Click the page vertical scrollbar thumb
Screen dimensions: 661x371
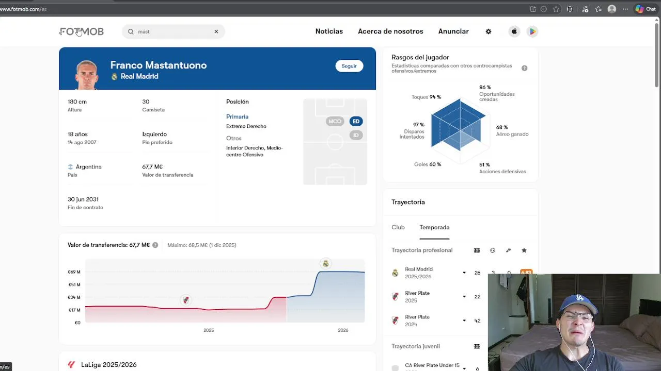657,54
